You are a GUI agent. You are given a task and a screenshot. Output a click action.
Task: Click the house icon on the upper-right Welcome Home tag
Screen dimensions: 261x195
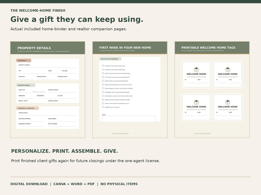228,69
